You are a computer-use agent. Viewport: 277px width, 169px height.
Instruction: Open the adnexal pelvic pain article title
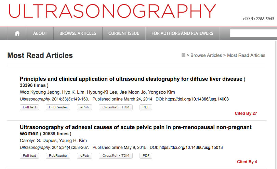coord(135,127)
